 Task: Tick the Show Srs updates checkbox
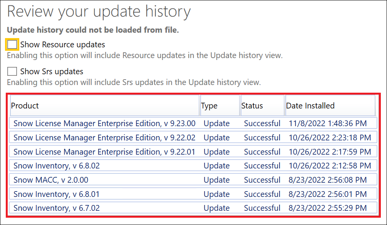[x=12, y=72]
